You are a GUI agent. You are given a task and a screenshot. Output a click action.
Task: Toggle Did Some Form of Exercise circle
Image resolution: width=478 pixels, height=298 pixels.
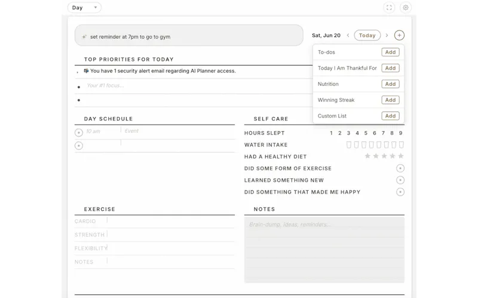(x=400, y=168)
